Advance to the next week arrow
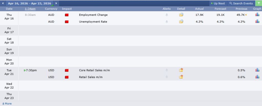The height and width of the screenshot is (106, 262). point(56,3)
